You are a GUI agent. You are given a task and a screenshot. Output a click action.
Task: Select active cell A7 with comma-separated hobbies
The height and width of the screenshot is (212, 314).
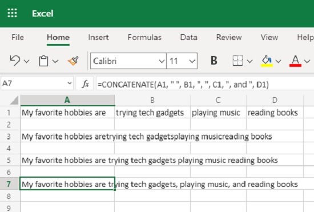point(67,184)
